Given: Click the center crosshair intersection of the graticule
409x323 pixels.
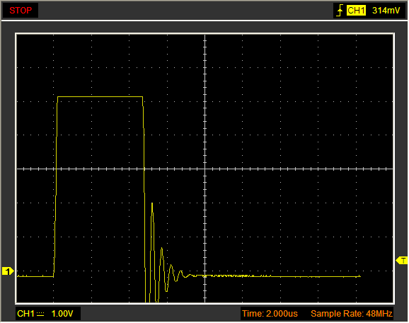Looking at the screenshot, I should pos(205,169).
